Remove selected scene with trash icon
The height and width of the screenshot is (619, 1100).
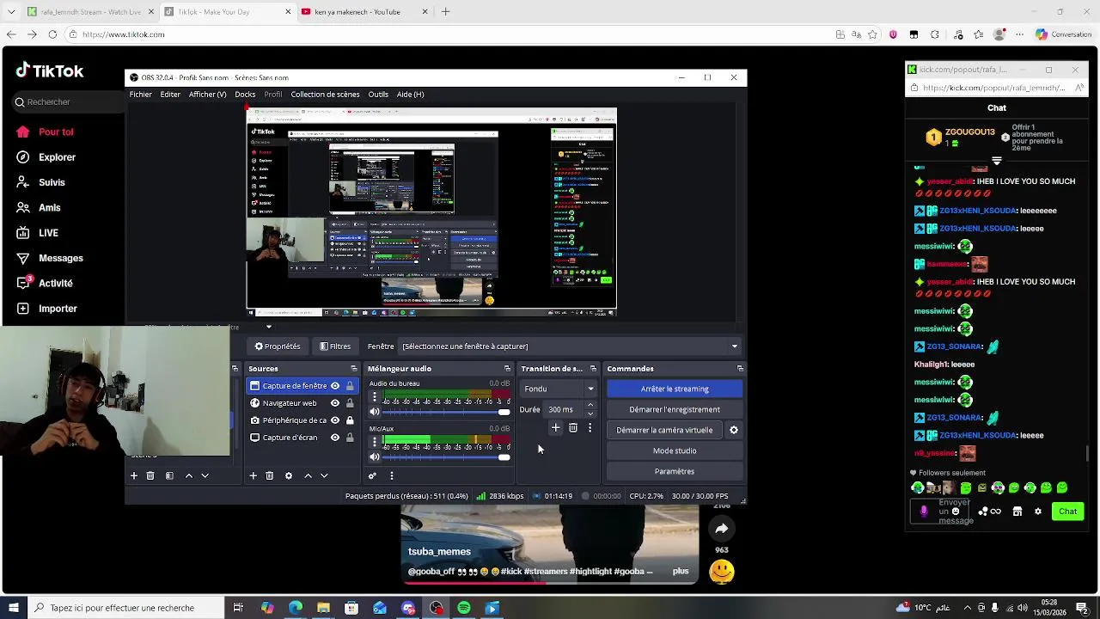point(150,475)
